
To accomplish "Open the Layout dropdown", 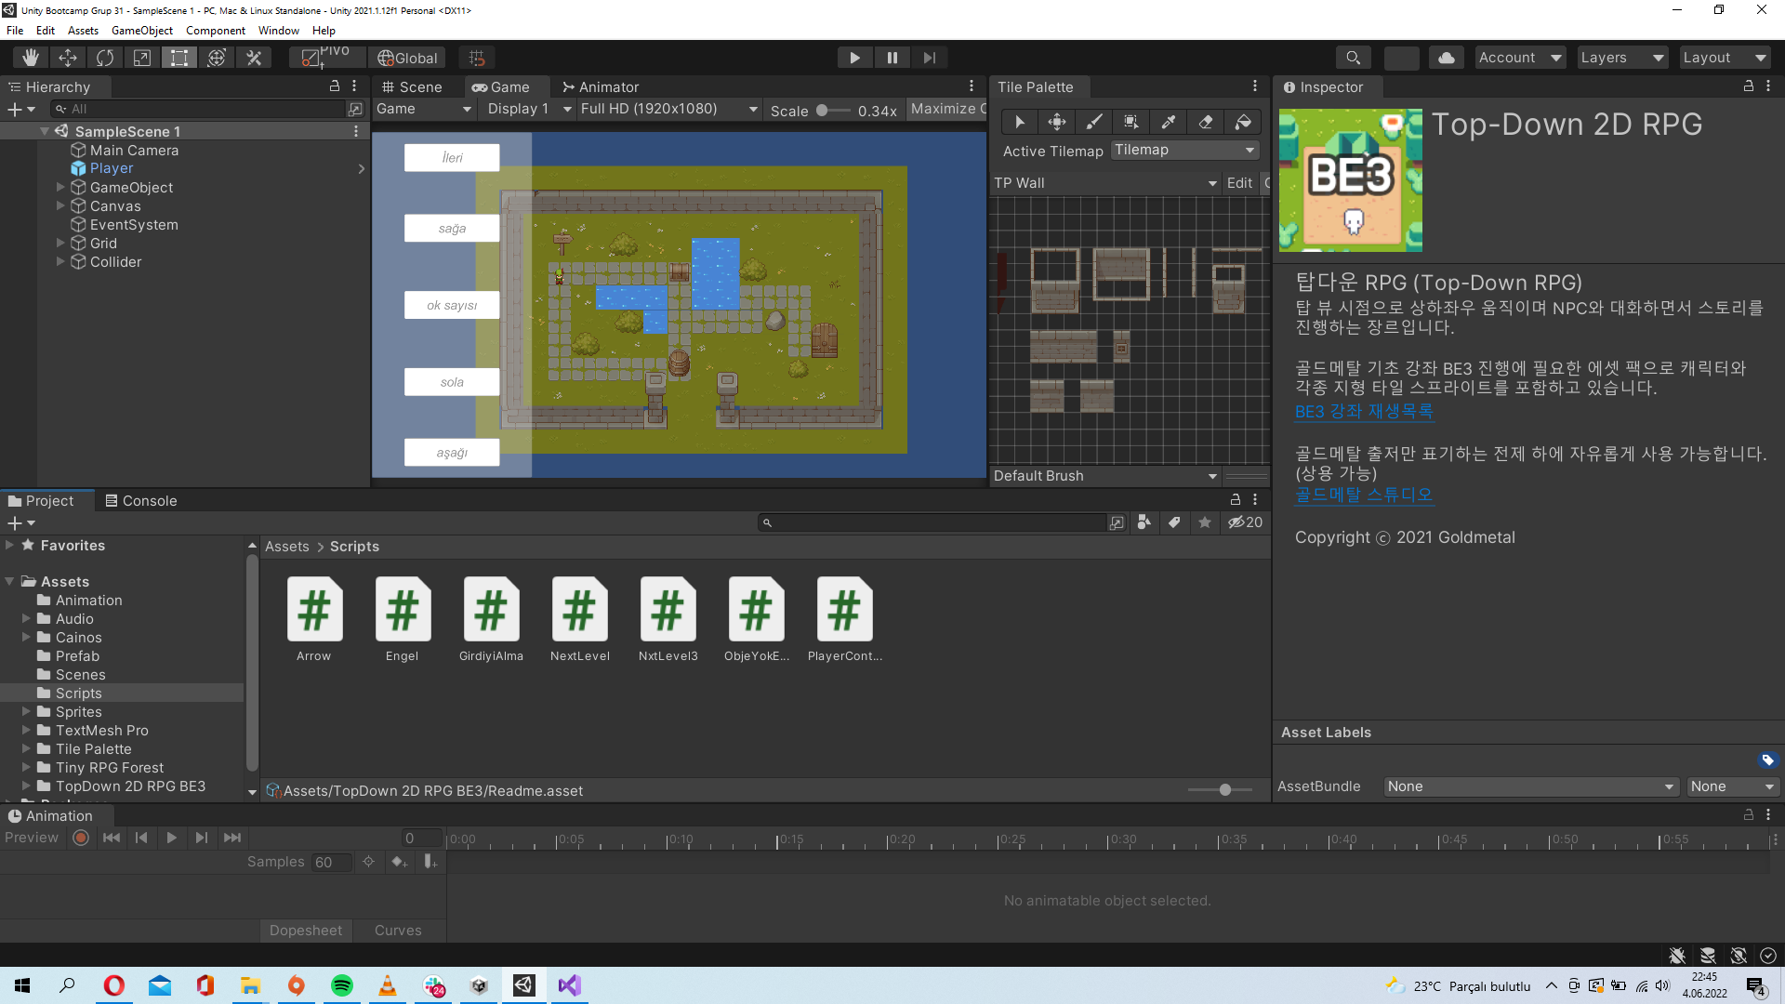I will coord(1724,57).
